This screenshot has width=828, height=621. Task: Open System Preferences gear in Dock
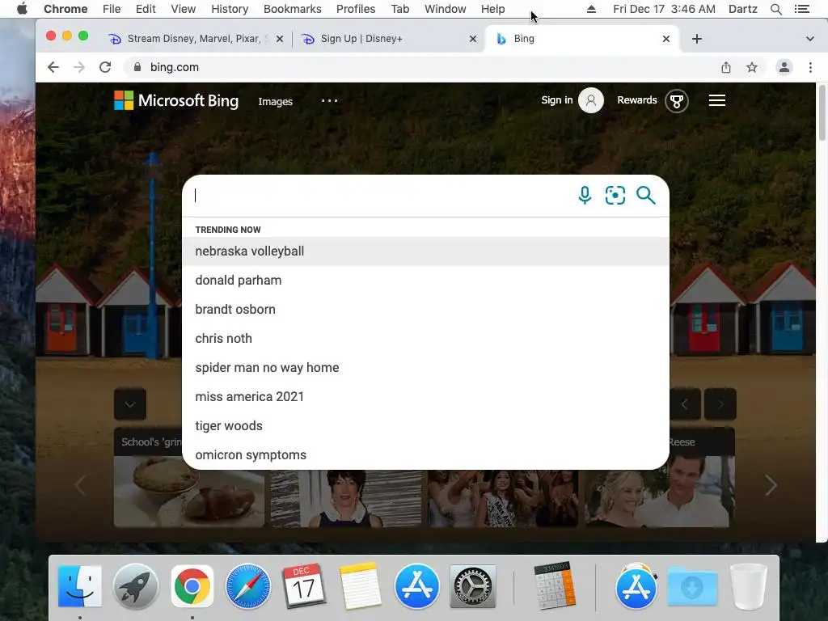(x=472, y=586)
